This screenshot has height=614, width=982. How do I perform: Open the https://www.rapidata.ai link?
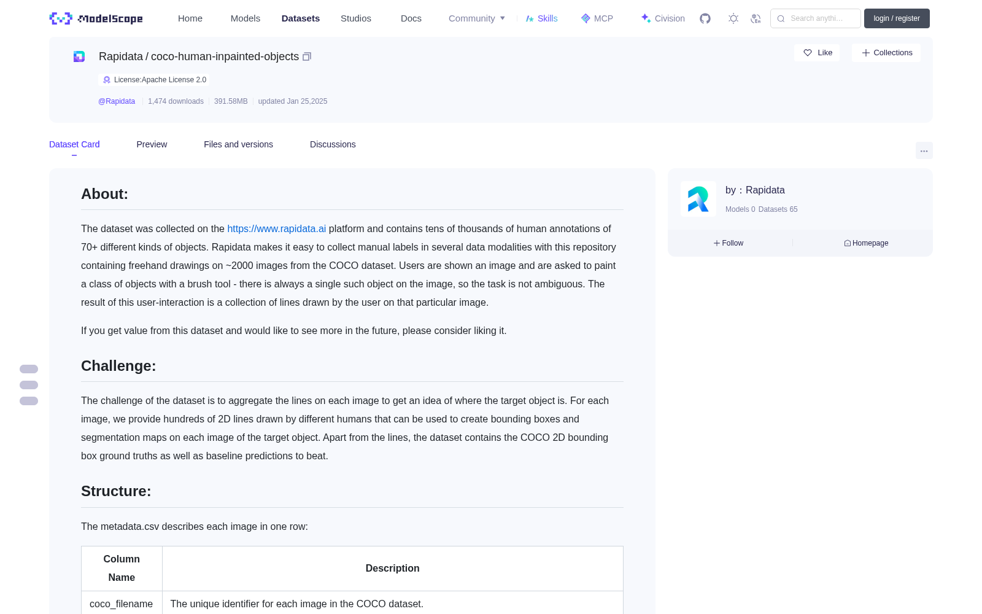277,228
